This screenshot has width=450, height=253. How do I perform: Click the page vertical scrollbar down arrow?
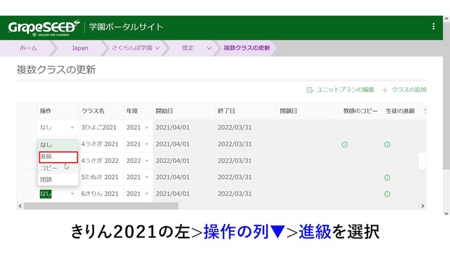446,213
